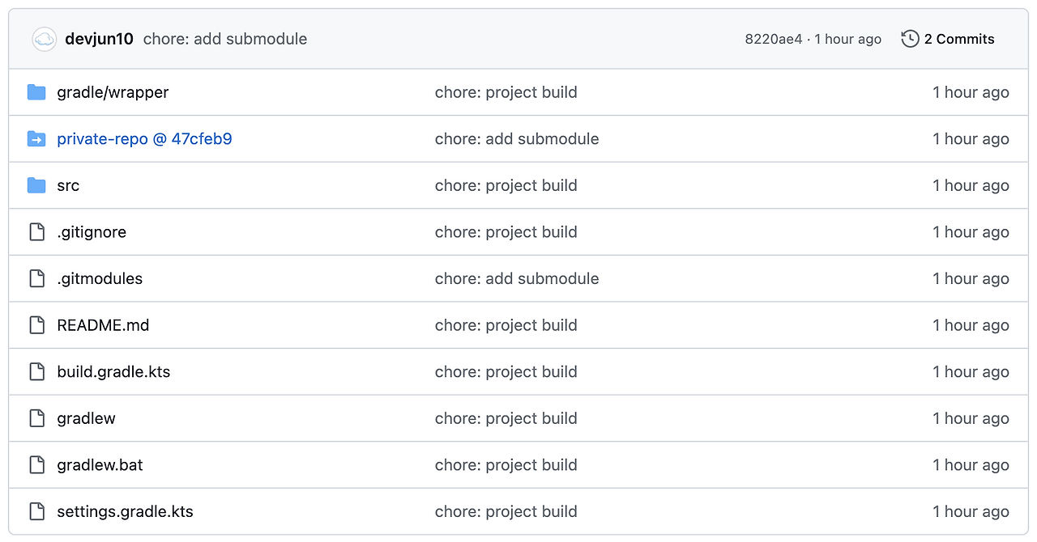Open the gradle/wrapper folder
The height and width of the screenshot is (542, 1037).
coord(113,92)
